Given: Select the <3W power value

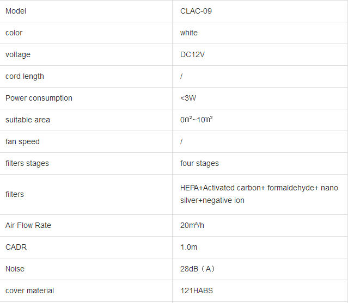Looking at the screenshot, I should [188, 98].
